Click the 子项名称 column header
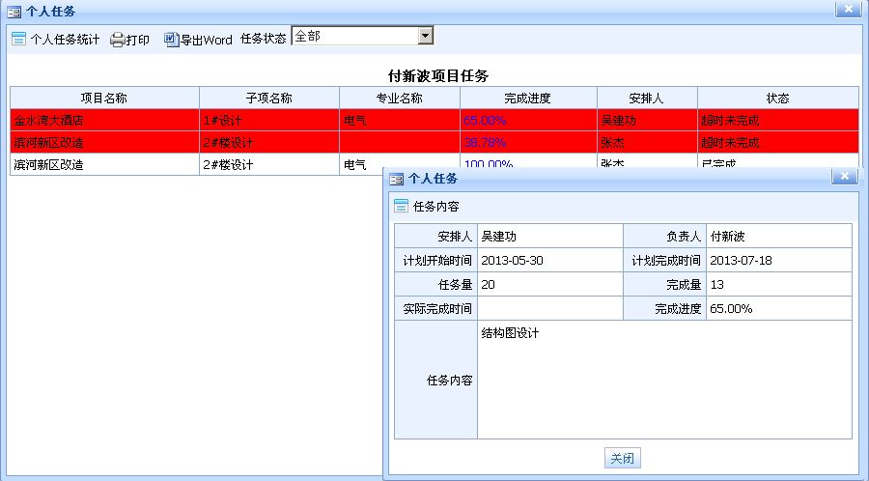This screenshot has height=481, width=869. (x=268, y=99)
